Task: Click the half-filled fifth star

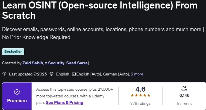Action: [149, 96]
